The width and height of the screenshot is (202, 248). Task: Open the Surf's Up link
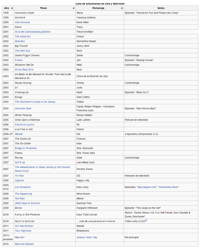coord(20,163)
